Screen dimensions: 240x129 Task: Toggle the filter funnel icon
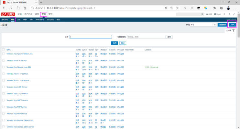point(234,30)
